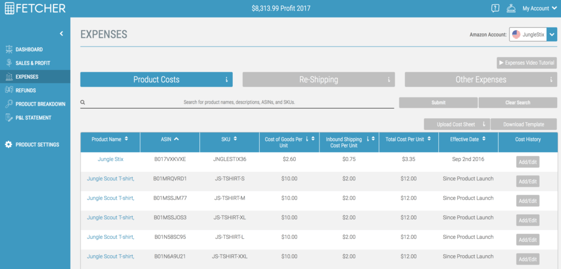This screenshot has height=269, width=561.
Task: Sort by Cost of Goods Per Unit
Action: click(x=313, y=139)
